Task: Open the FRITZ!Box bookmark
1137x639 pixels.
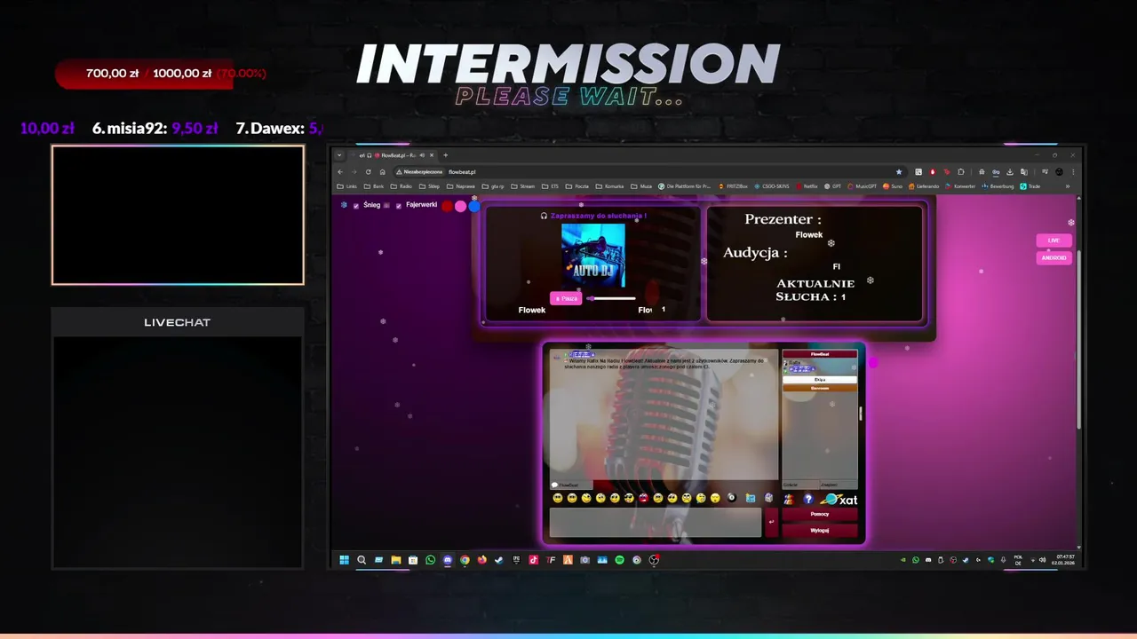Action: click(x=733, y=186)
